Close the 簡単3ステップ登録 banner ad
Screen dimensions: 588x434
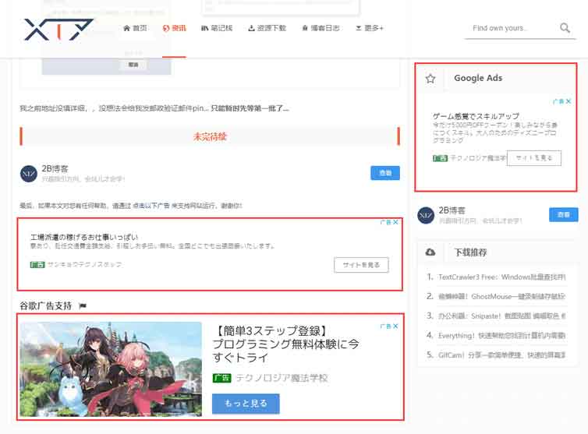click(395, 326)
